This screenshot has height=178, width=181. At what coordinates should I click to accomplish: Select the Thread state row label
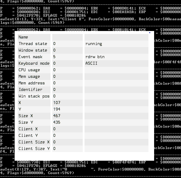pyautogui.click(x=33, y=44)
